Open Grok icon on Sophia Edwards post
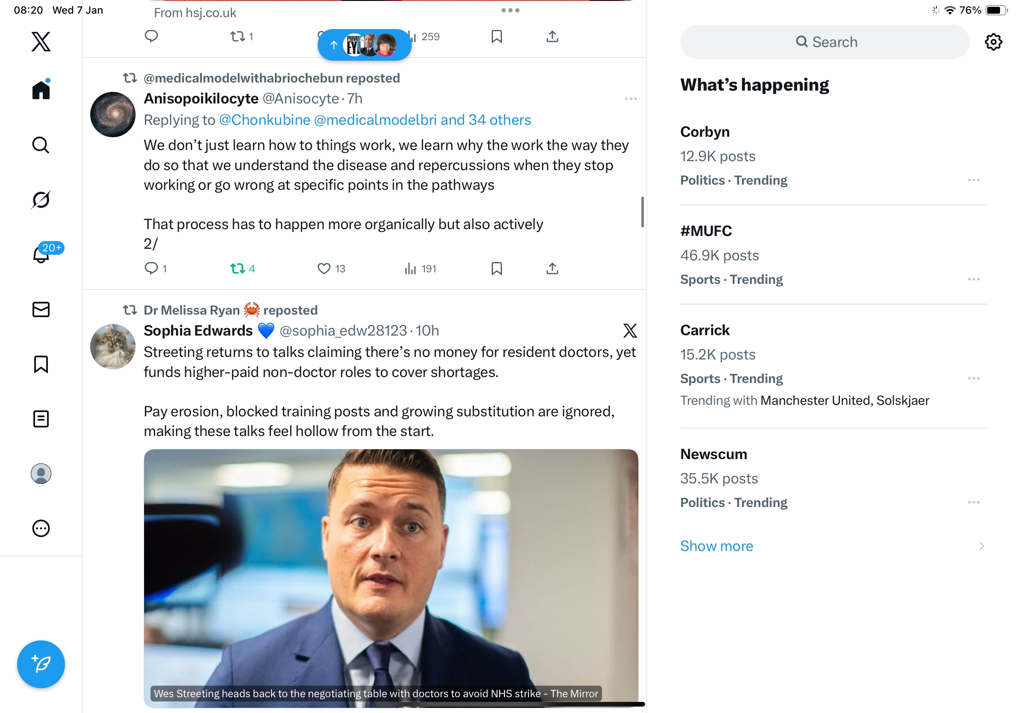Image resolution: width=1021 pixels, height=713 pixels. click(630, 331)
